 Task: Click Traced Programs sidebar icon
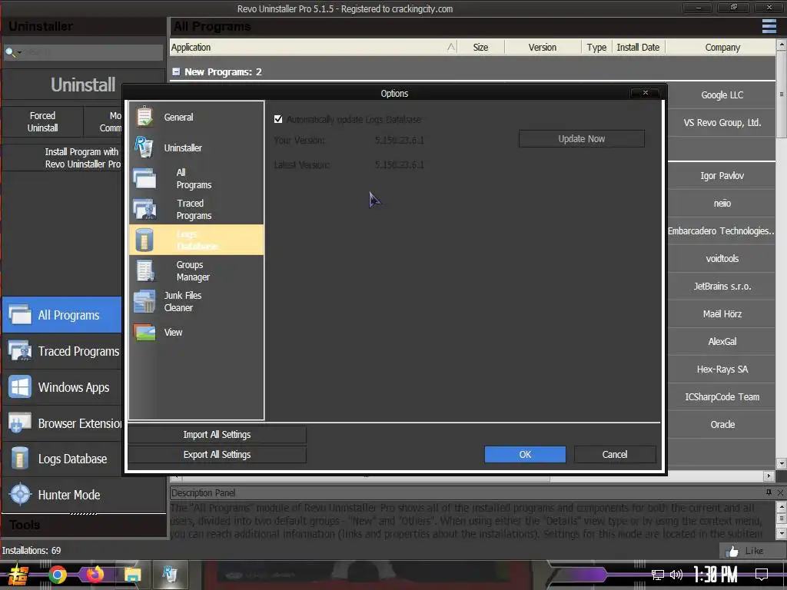click(x=20, y=351)
